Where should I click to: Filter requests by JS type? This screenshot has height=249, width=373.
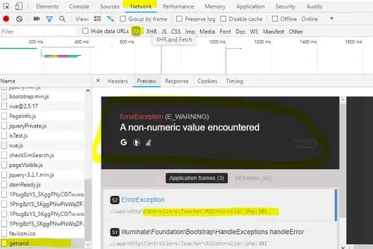tap(164, 32)
